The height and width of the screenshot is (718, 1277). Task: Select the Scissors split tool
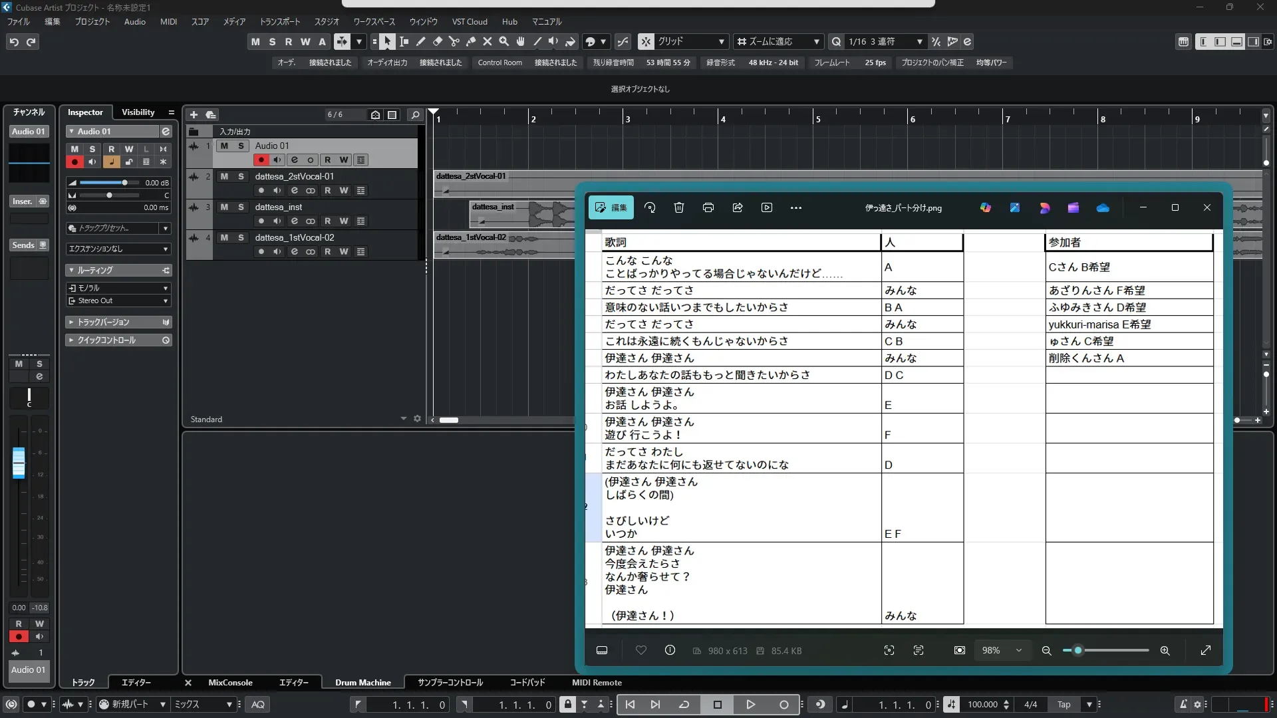(x=454, y=42)
